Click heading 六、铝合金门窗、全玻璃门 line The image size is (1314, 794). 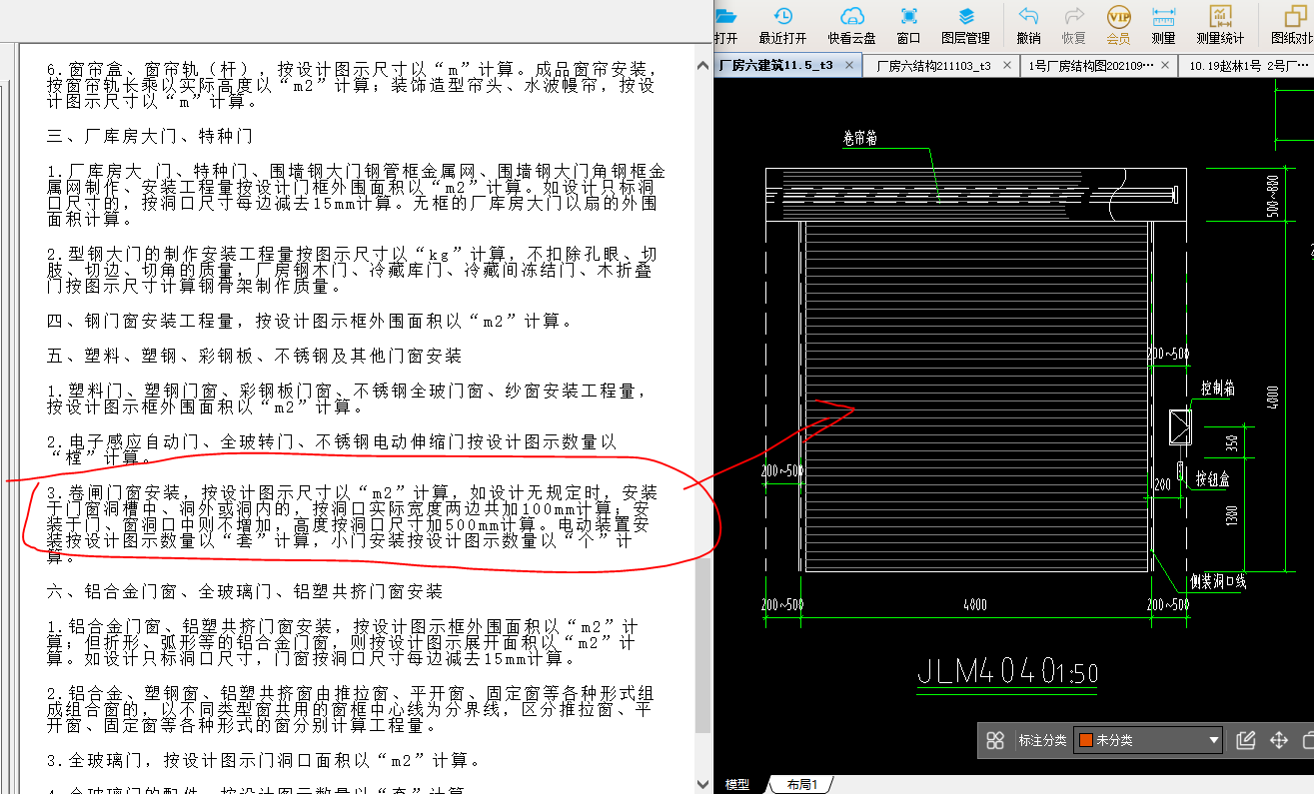[244, 591]
